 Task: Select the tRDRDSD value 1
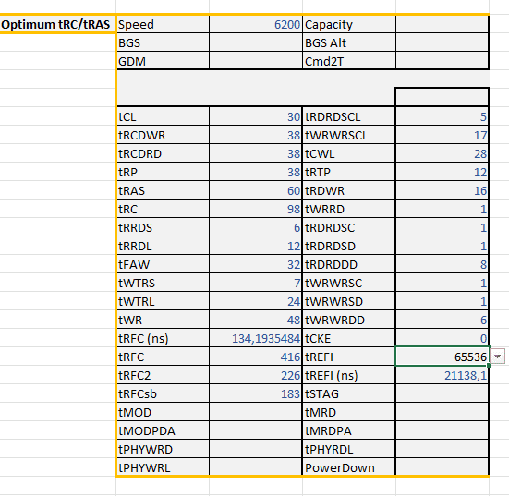442,246
